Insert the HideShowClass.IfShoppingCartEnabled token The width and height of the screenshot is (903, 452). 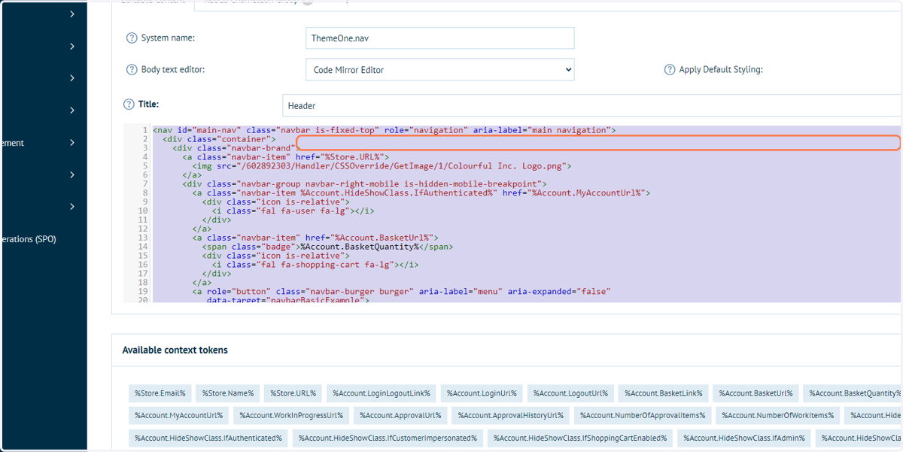tap(580, 438)
